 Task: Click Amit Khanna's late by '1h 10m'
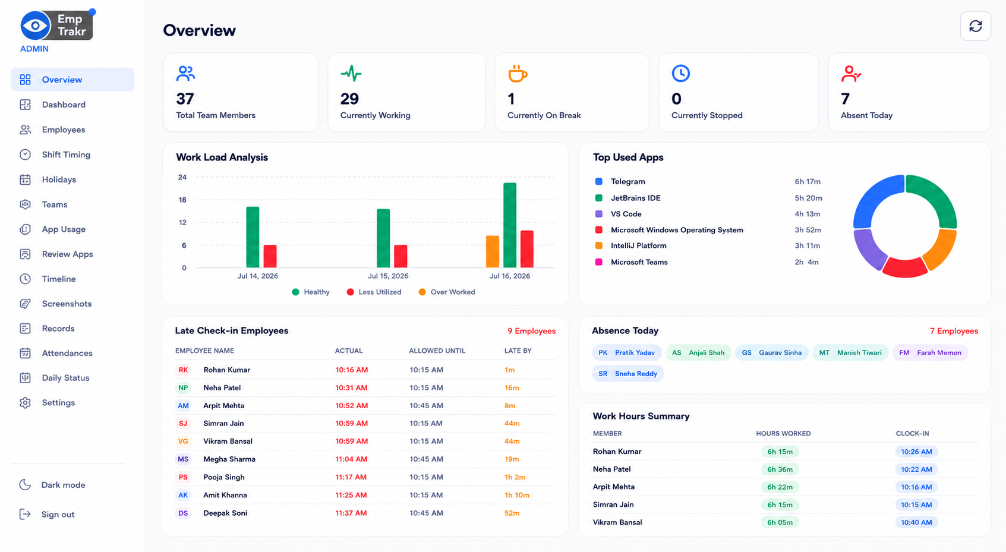[x=517, y=495]
